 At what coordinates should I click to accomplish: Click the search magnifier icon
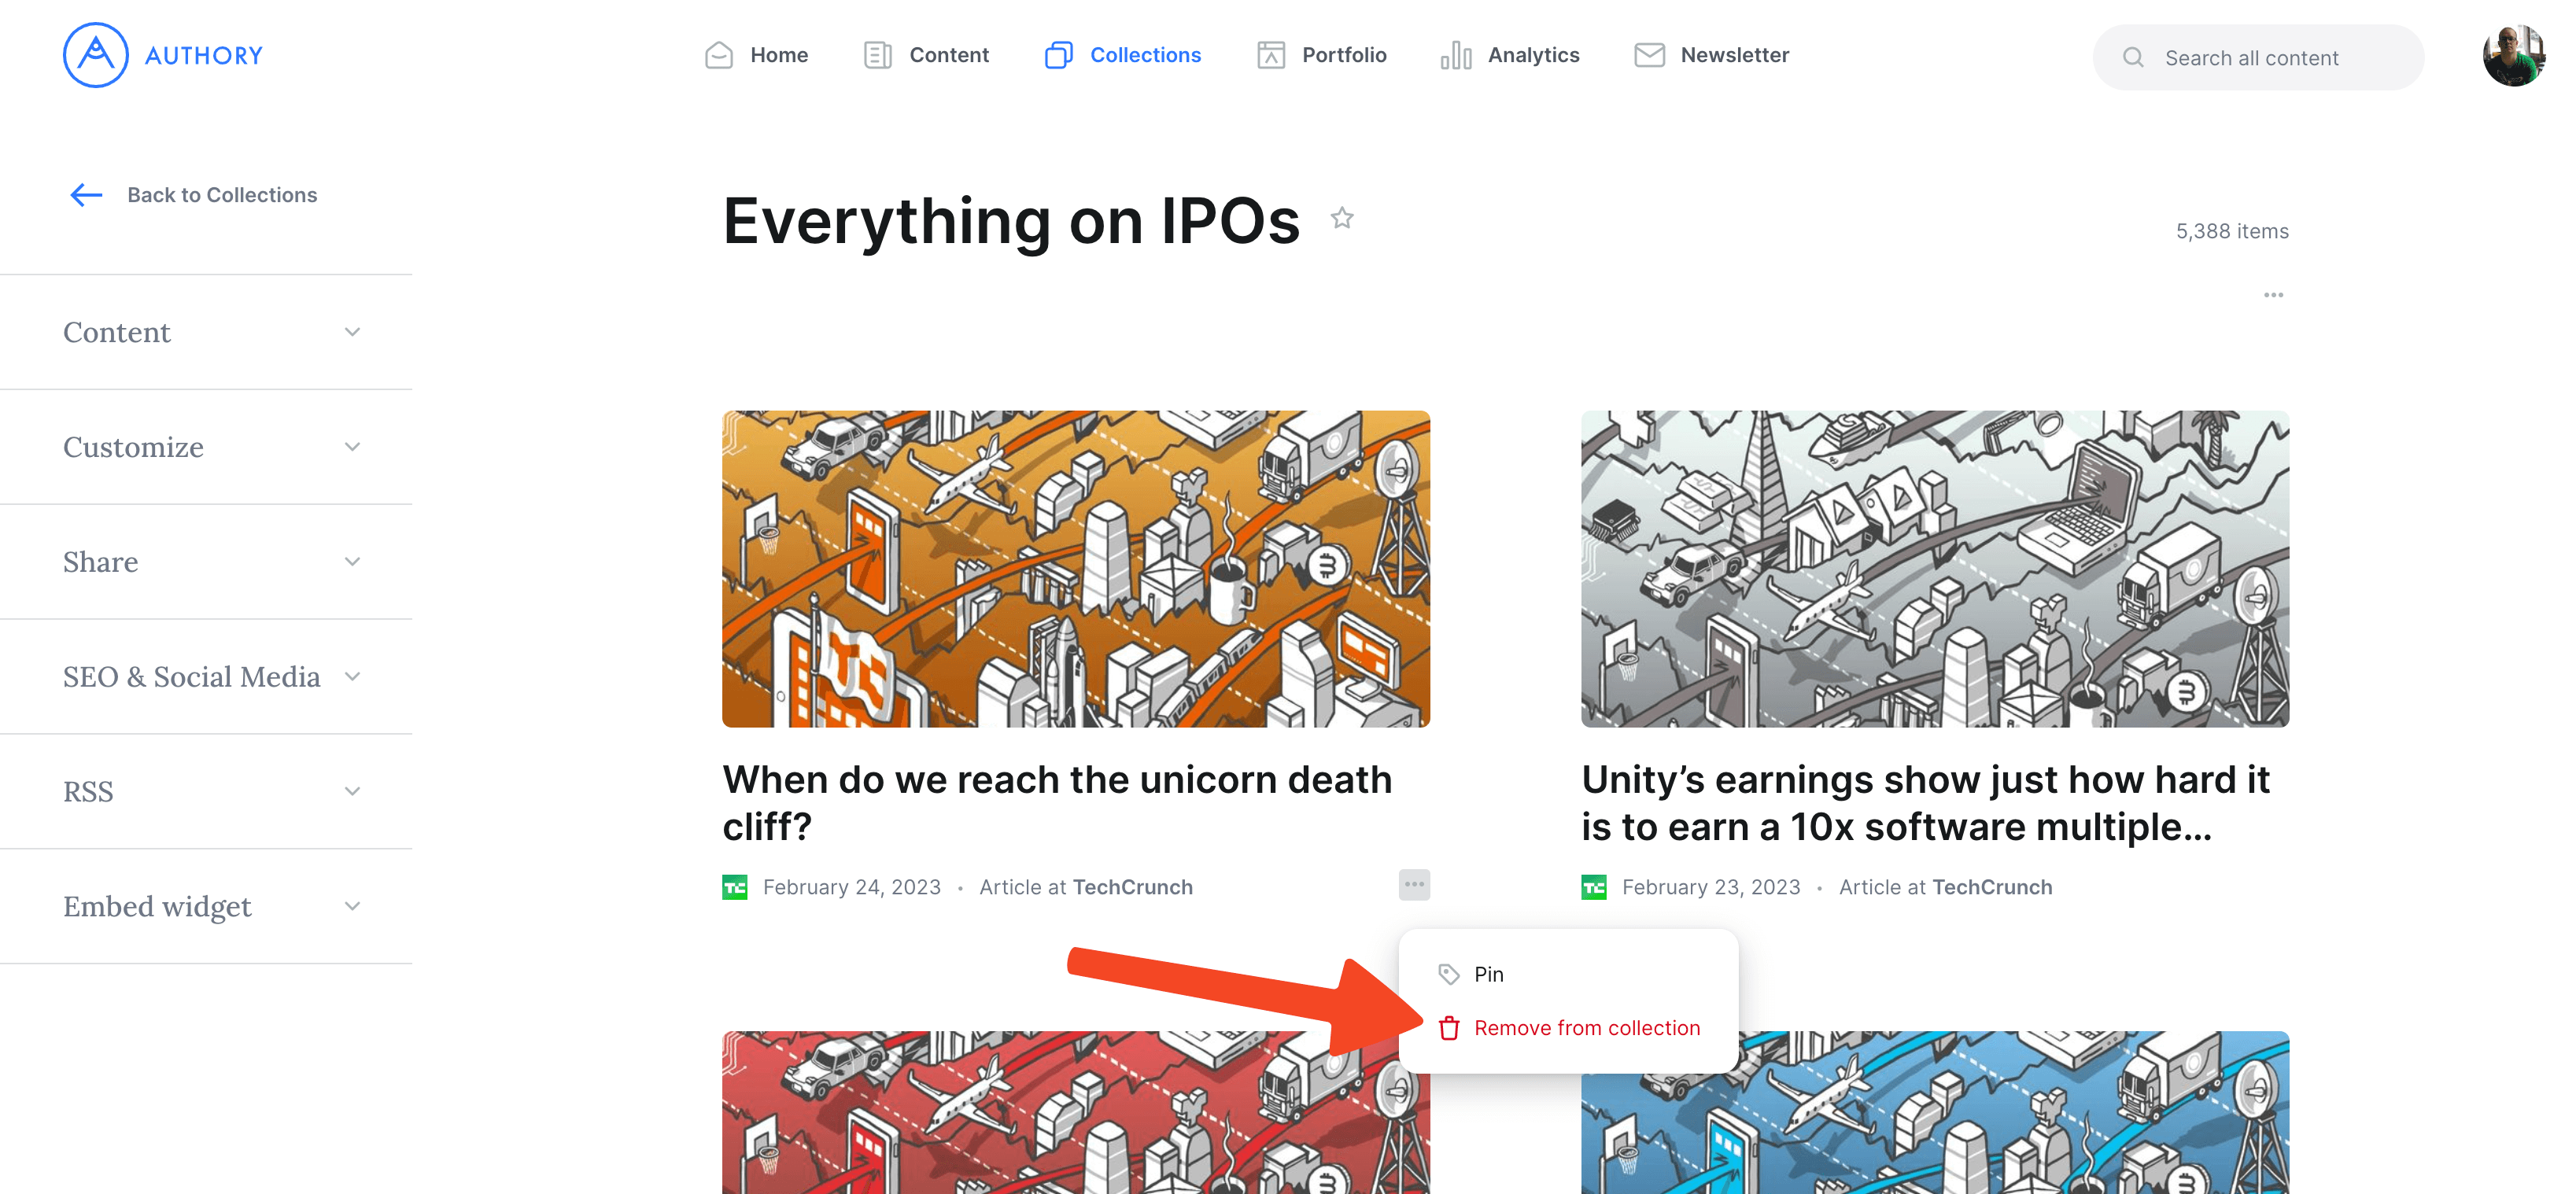[2133, 58]
